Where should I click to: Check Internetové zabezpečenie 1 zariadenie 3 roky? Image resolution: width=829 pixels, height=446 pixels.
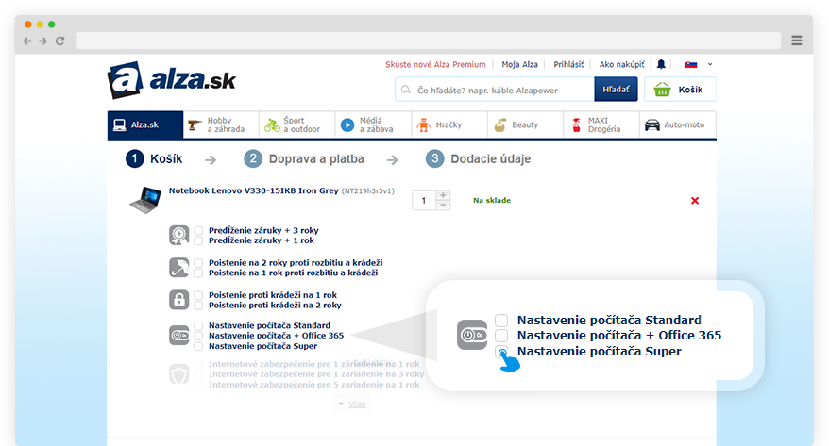point(198,374)
